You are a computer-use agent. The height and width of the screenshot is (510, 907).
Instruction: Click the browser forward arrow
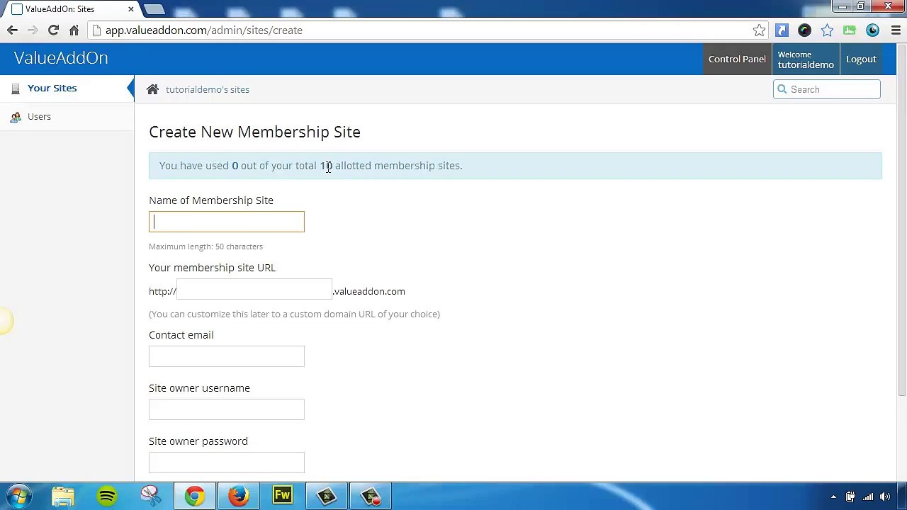[32, 30]
